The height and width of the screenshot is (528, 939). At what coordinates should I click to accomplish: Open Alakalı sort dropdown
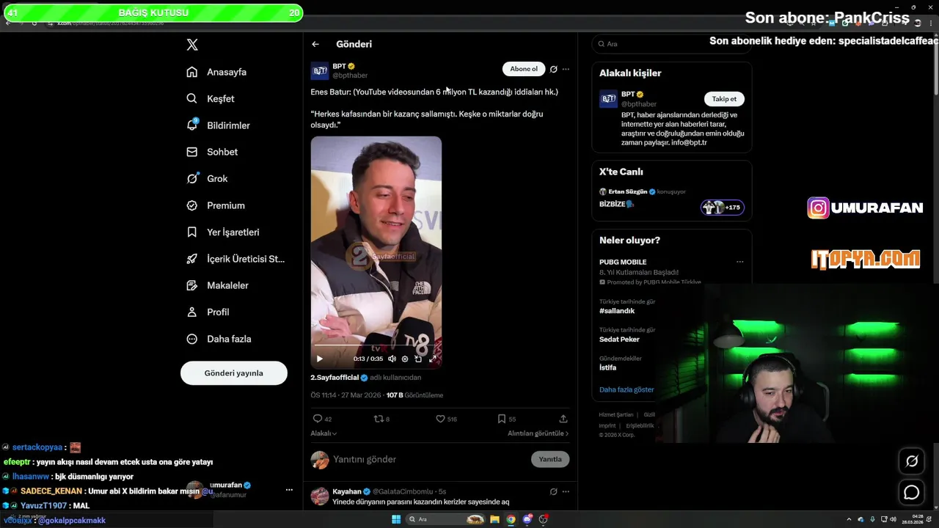324,433
